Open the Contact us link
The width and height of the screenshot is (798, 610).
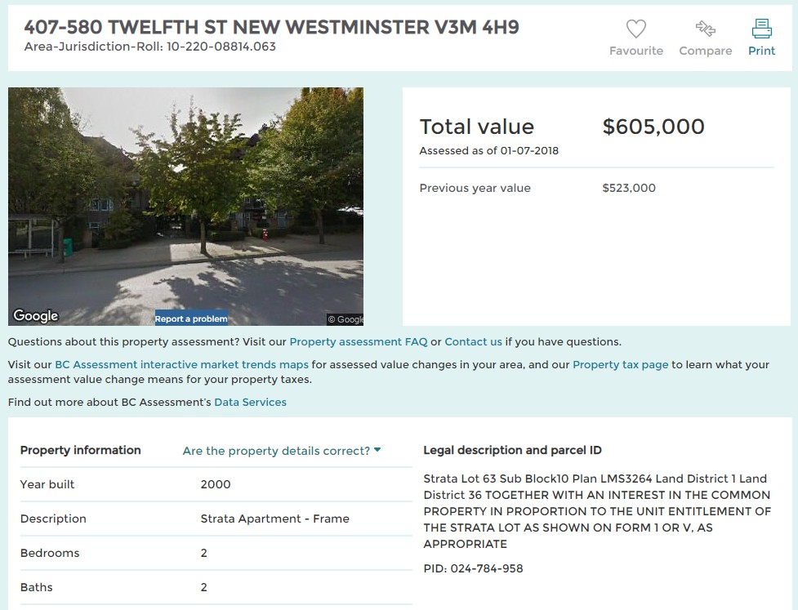[x=473, y=342]
